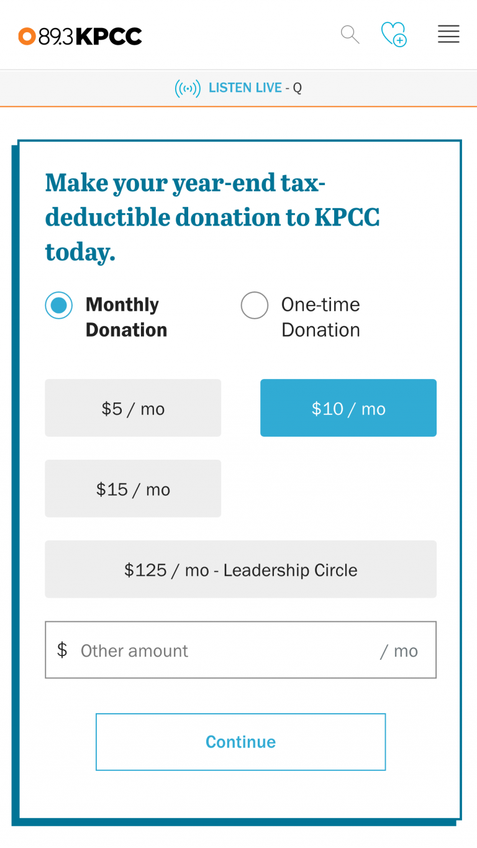Click the '/ mo' suffix in amount field
Viewport: 477px width, 848px height.
click(399, 651)
